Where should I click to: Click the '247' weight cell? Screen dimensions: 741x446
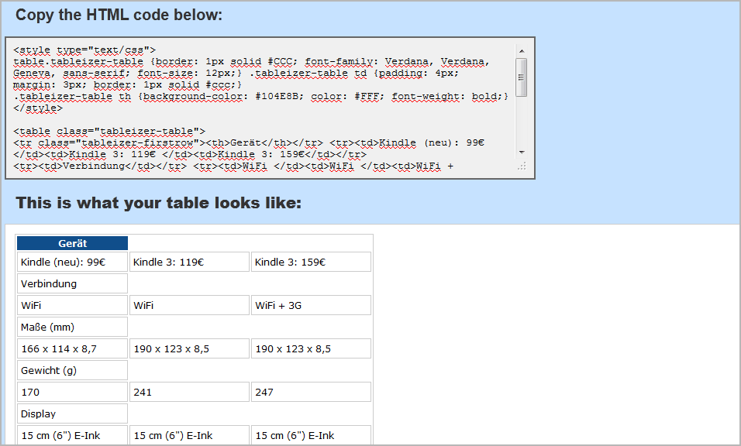coord(311,393)
